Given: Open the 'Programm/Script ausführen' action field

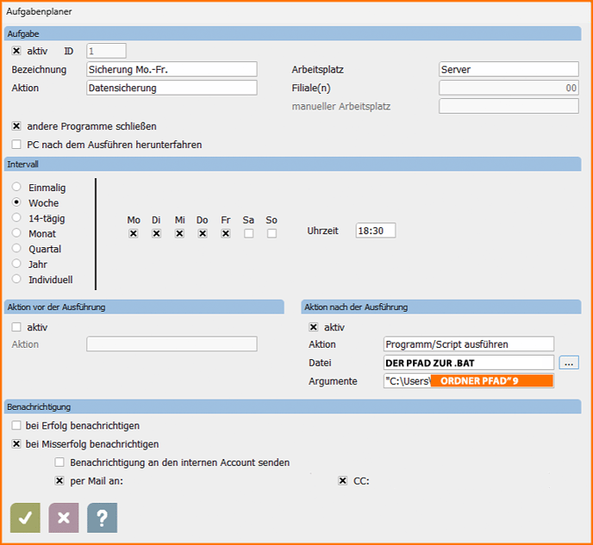Looking at the screenshot, I should pos(469,344).
